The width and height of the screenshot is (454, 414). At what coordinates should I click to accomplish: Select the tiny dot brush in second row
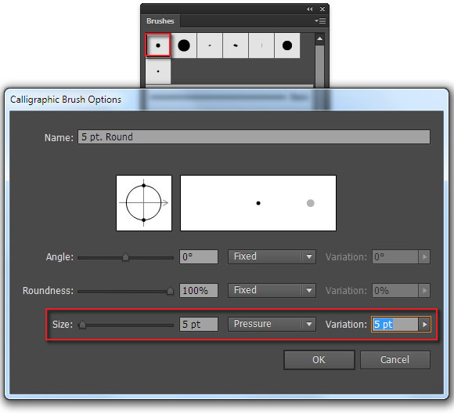158,71
